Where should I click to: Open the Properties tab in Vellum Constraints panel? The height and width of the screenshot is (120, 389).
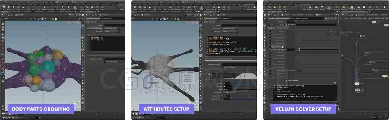click(x=271, y=28)
